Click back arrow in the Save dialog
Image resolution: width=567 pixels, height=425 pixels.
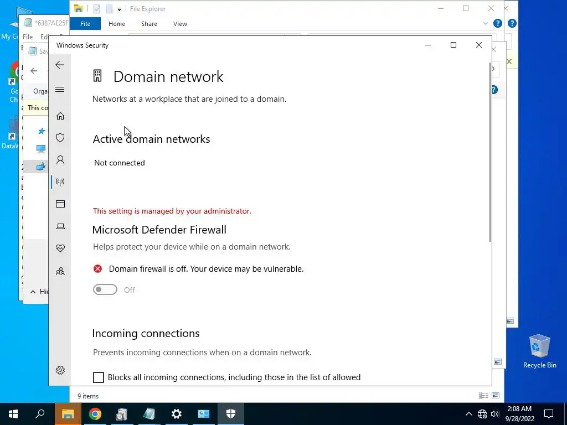[x=34, y=71]
